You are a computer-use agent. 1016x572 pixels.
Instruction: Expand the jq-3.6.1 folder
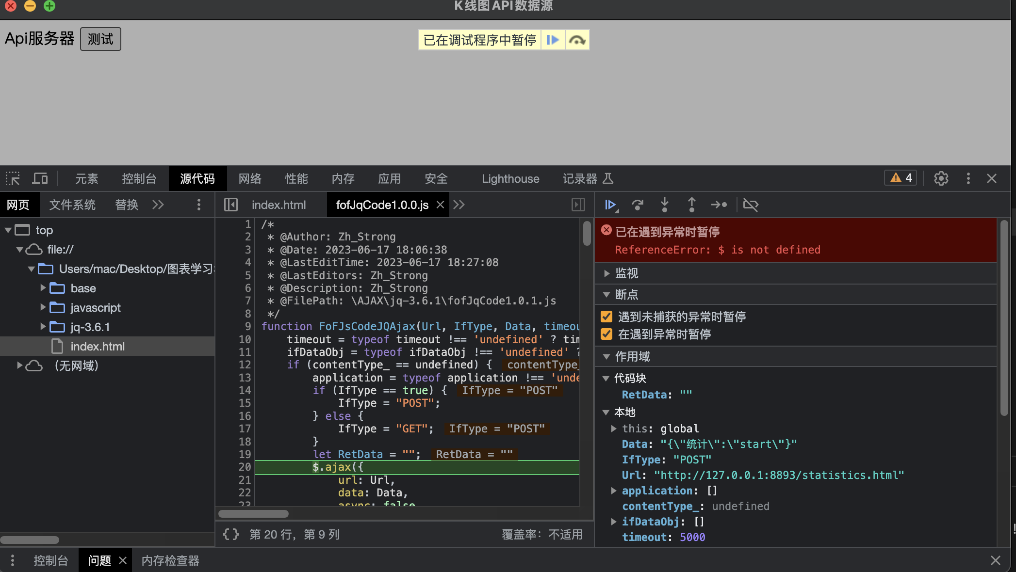coord(43,327)
